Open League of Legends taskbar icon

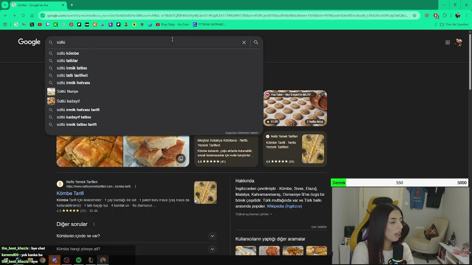pos(91,260)
